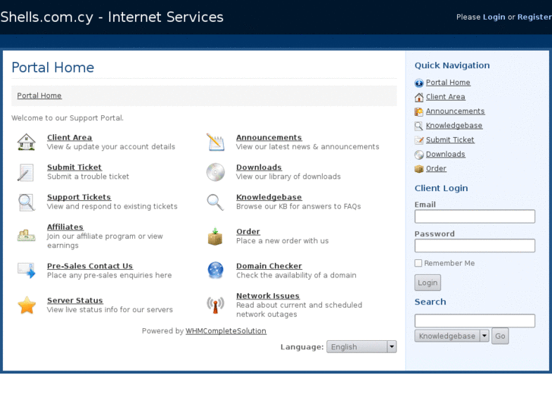Click the Email input field
The width and height of the screenshot is (552, 413).
475,217
